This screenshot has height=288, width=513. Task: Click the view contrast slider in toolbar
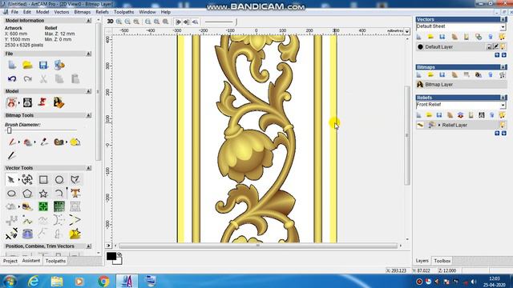pyautogui.click(x=220, y=22)
